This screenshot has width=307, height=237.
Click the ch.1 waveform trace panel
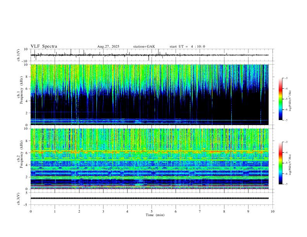152,55
